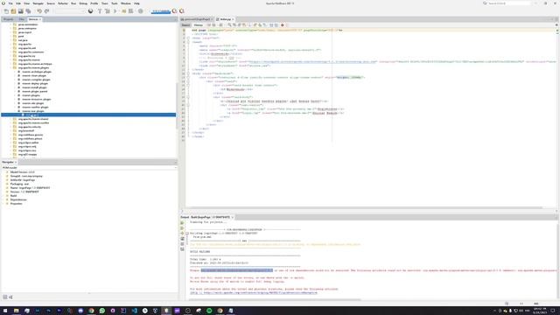Open the File menu
The image size is (560, 315).
click(10, 3)
